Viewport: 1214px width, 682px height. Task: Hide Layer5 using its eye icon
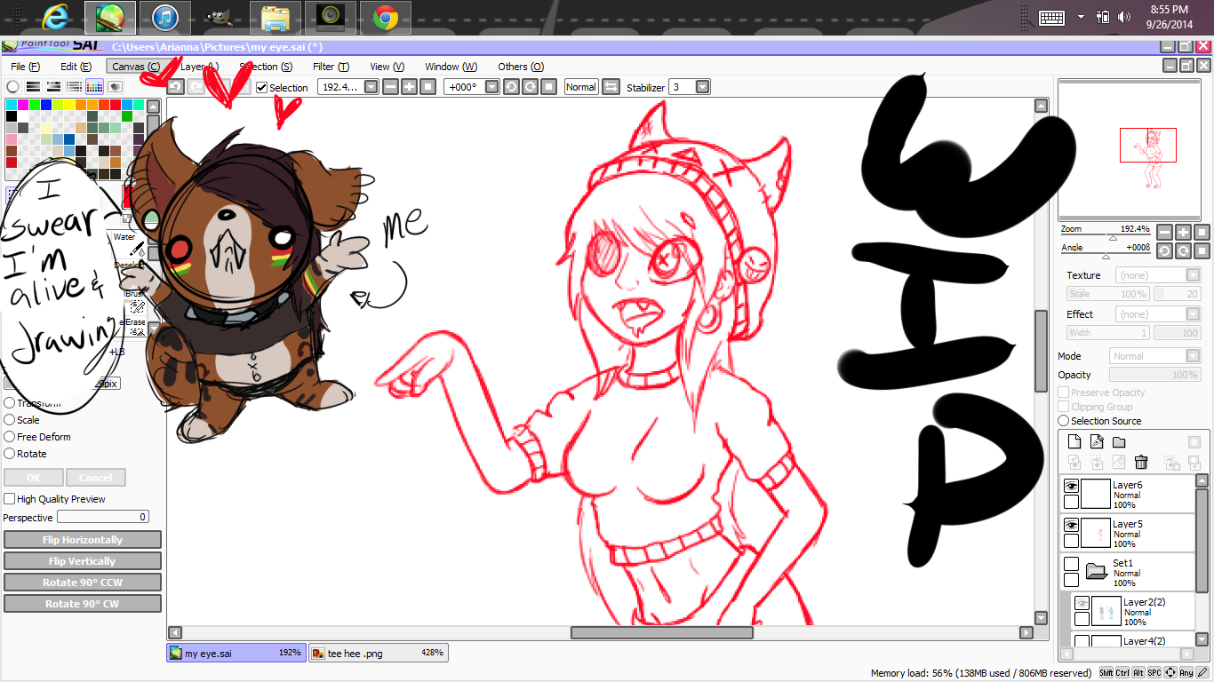[x=1071, y=525]
